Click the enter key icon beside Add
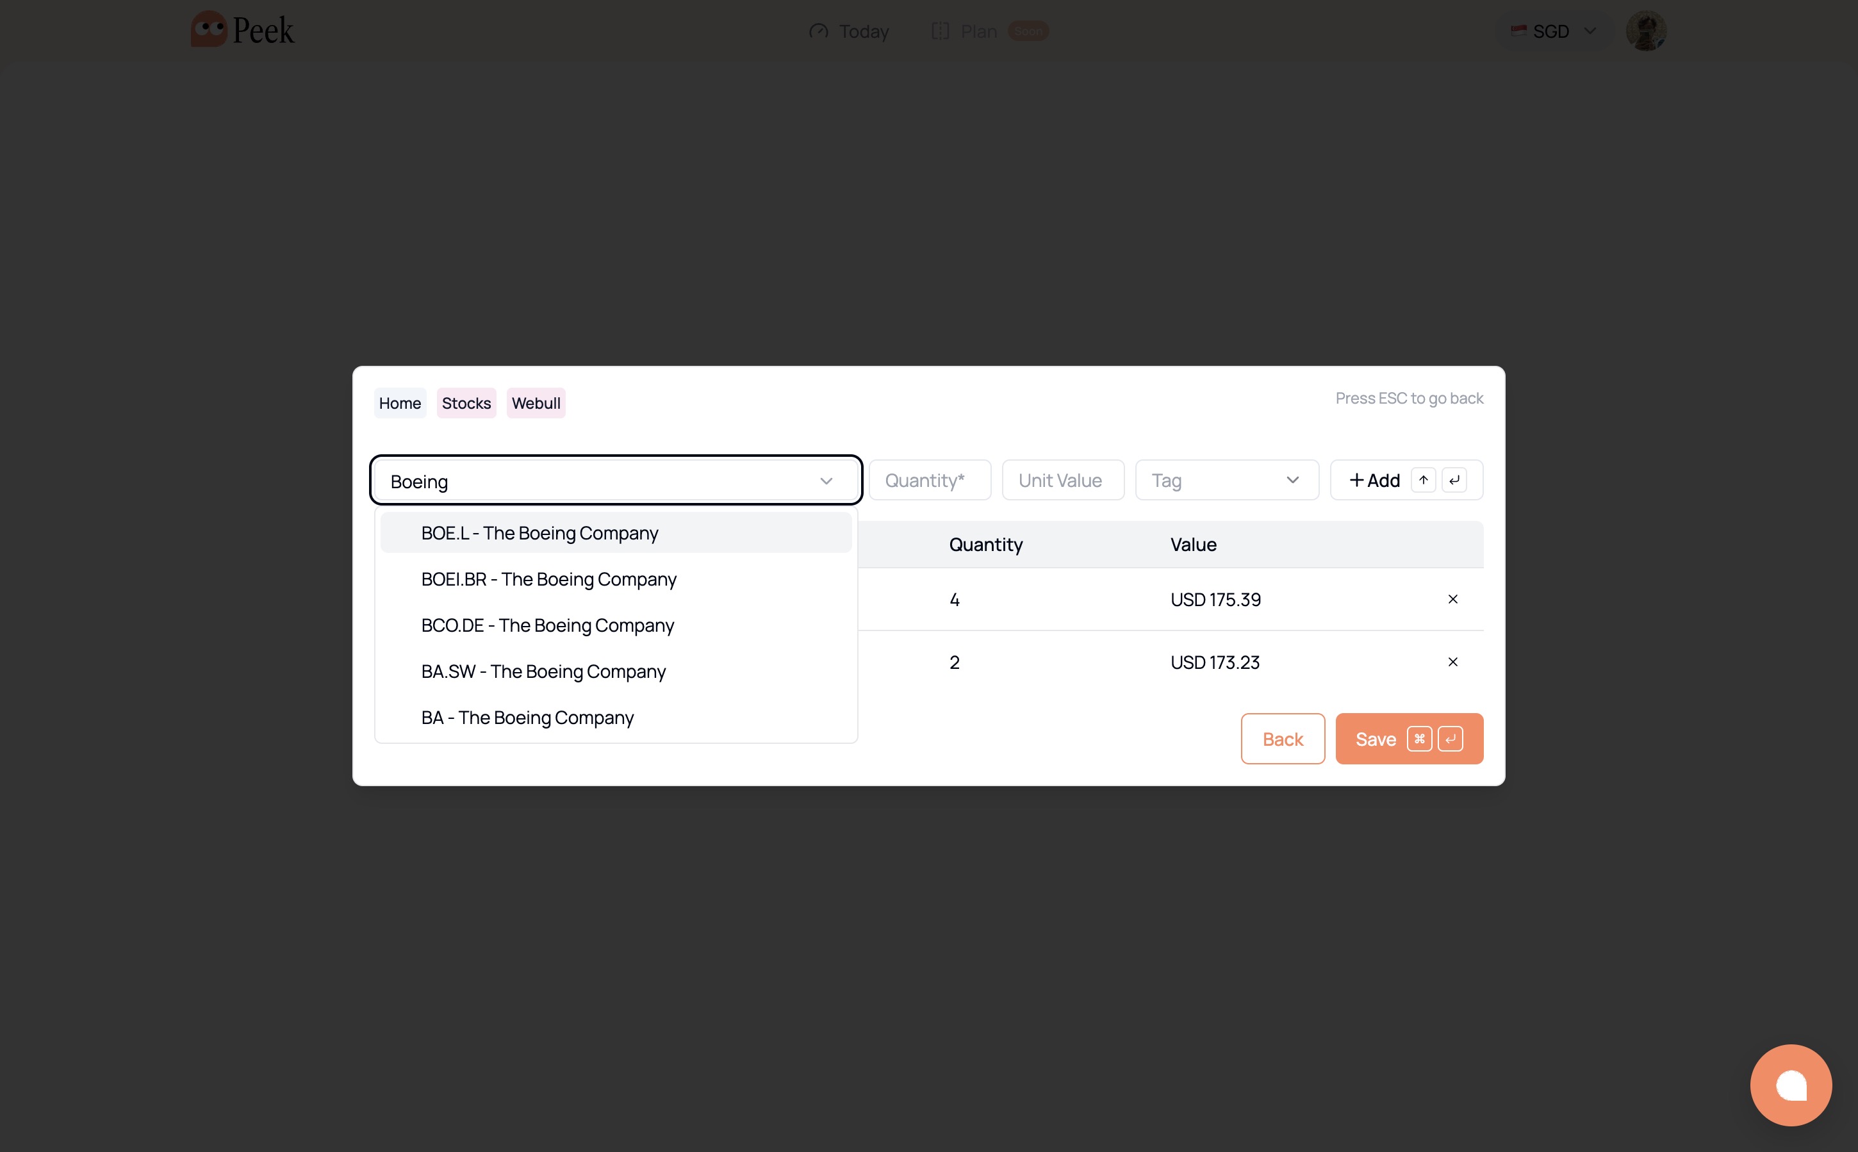Screen dimensions: 1858x1152 pos(1454,480)
